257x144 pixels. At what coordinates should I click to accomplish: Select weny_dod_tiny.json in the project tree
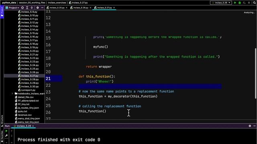27,118
